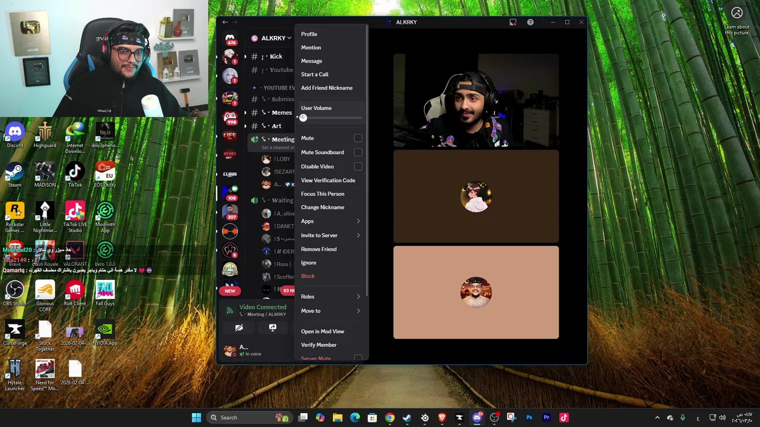Open Discord desktop shortcut
Screen dimensions: 760x427
[x=15, y=136]
